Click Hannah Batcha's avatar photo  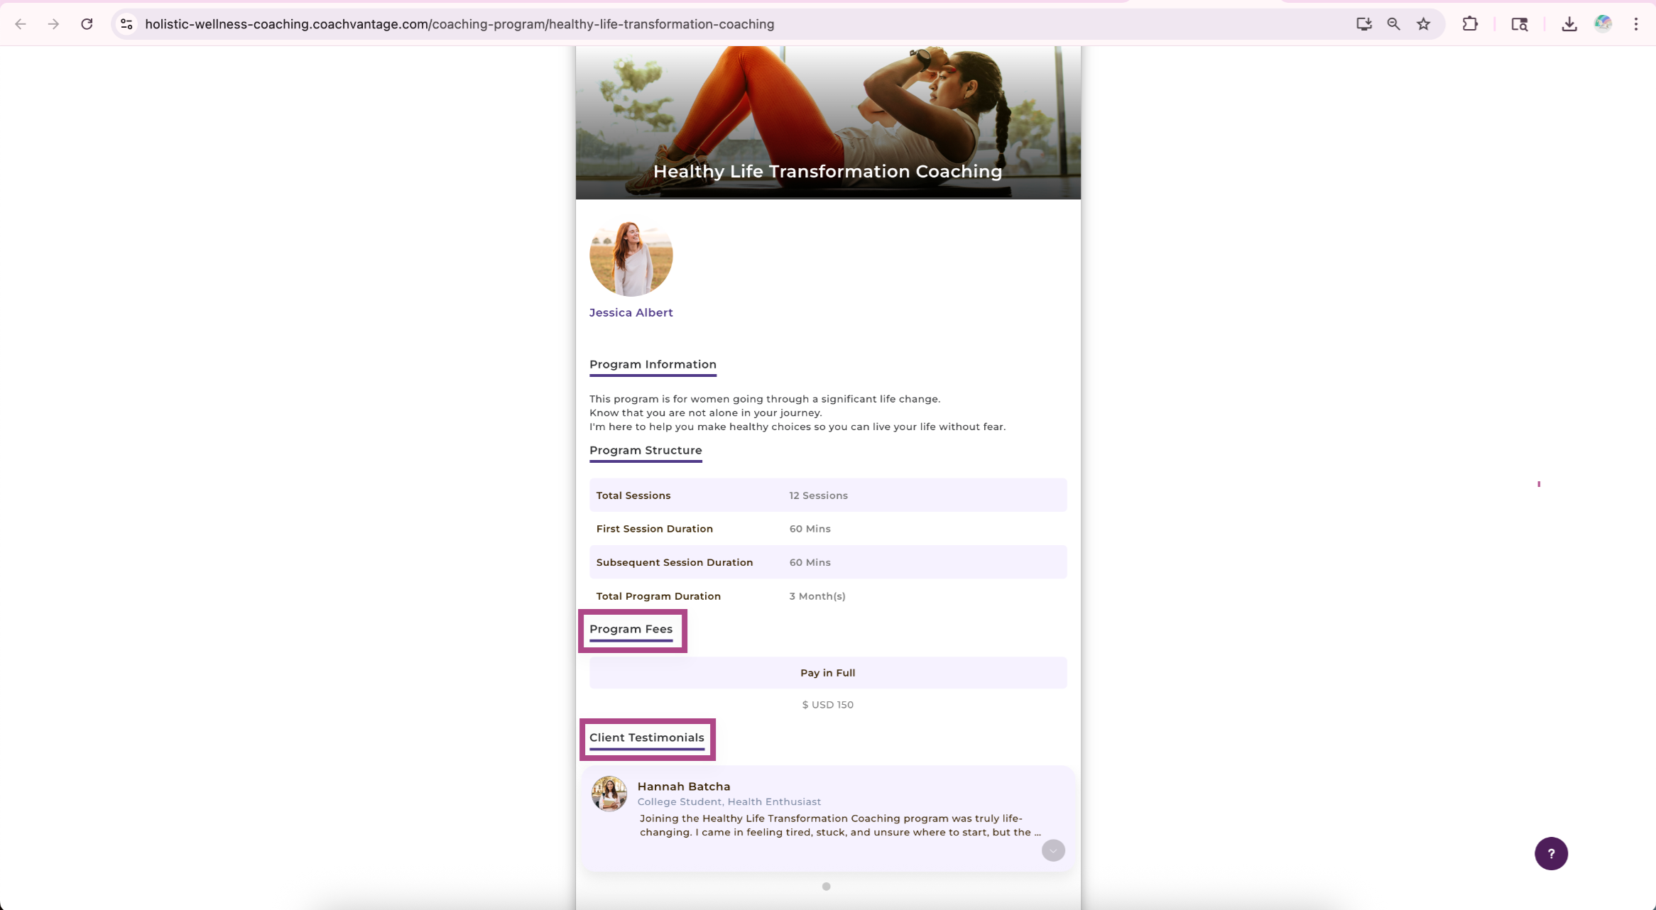(x=609, y=793)
